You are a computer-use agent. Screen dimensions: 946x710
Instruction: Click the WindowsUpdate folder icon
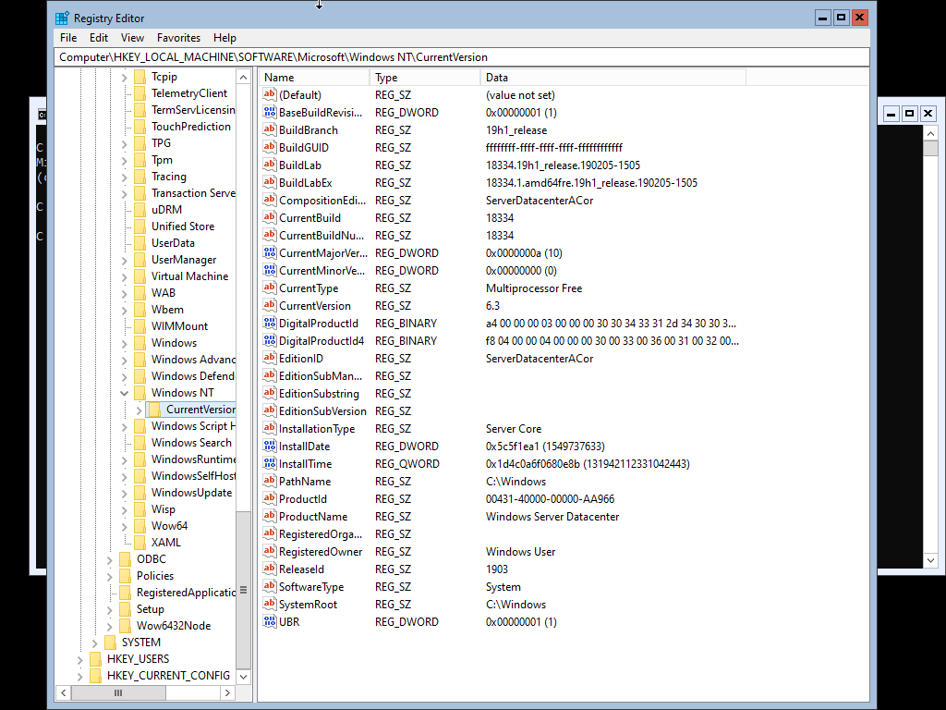[x=140, y=493]
